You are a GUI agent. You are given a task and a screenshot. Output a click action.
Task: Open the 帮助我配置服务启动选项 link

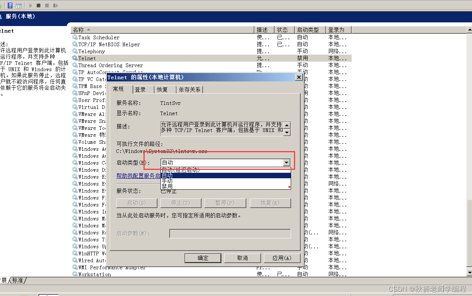click(138, 176)
